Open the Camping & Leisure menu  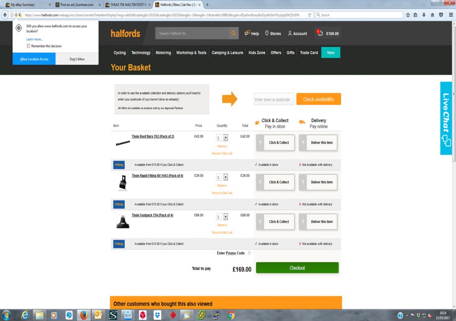pos(227,52)
